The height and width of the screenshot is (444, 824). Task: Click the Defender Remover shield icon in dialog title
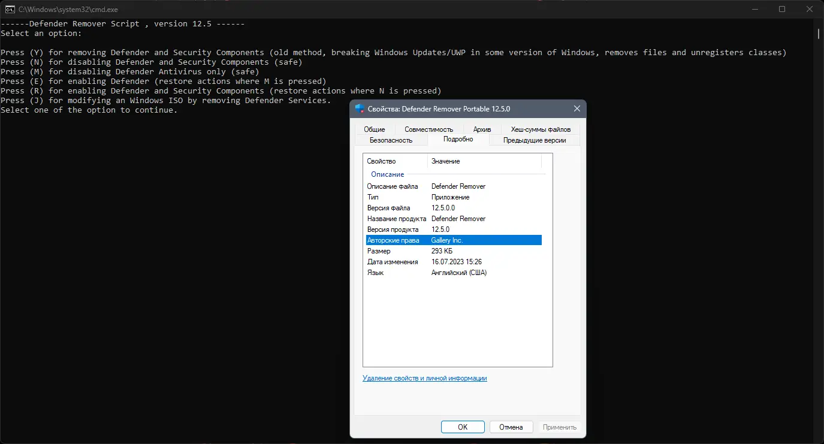[x=360, y=108]
